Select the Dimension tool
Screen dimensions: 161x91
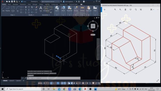coord(46,9)
